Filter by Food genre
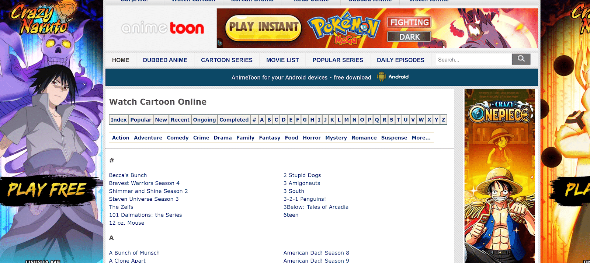This screenshot has width=590, height=263. click(x=292, y=138)
